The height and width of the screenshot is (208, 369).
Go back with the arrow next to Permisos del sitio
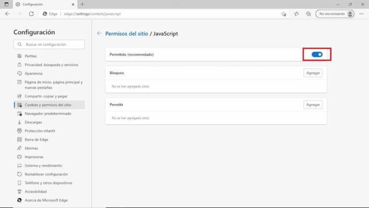(x=99, y=34)
